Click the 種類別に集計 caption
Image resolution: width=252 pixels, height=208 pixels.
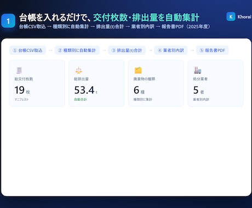(143, 99)
